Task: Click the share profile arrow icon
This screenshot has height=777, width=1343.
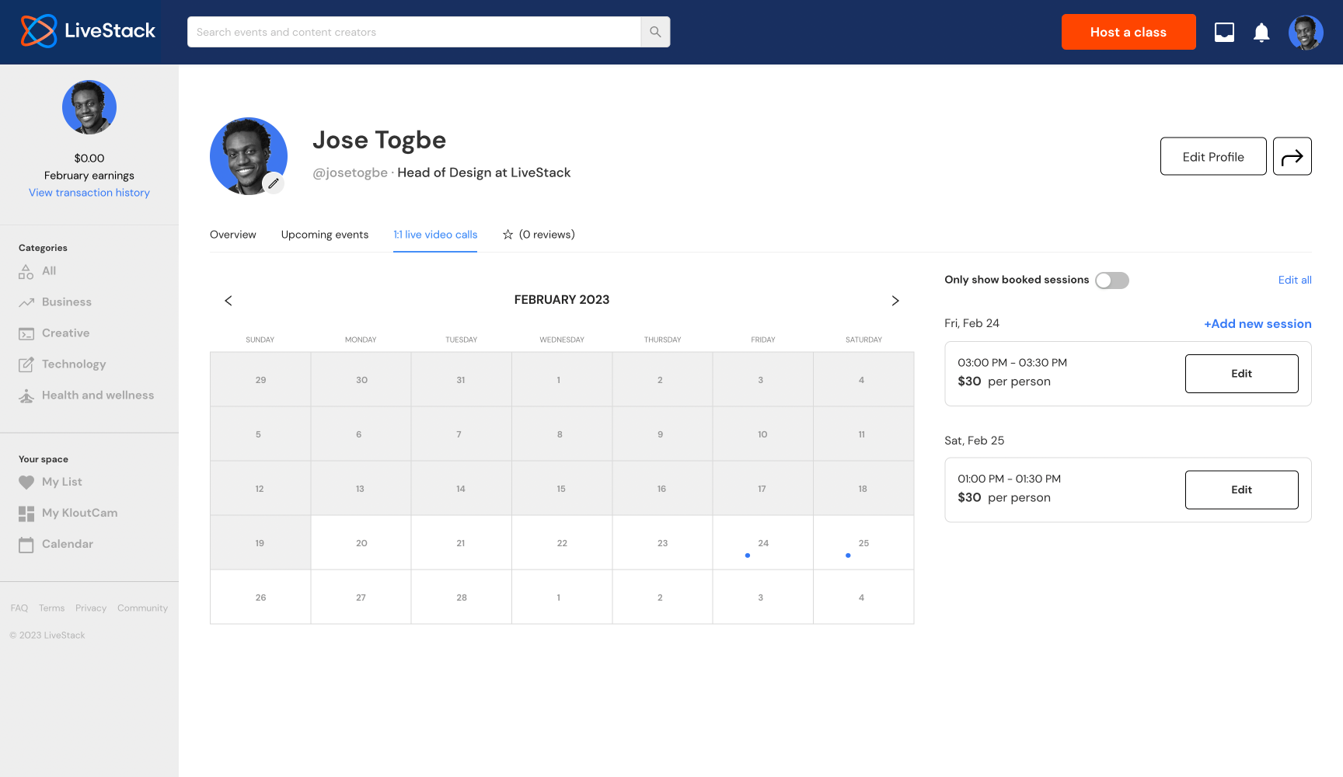Action: pos(1292,156)
